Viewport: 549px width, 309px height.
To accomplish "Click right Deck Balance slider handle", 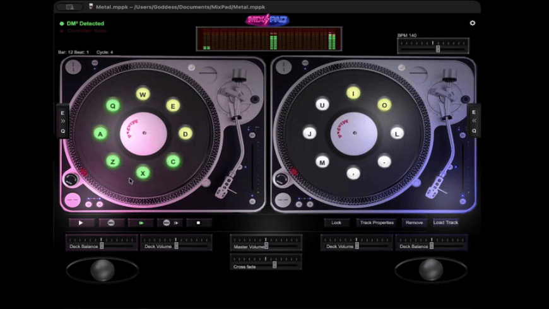I will click(x=432, y=246).
